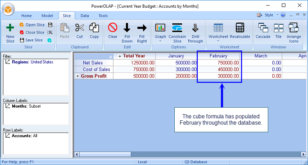This screenshot has height=165, width=308.
Task: Create a New Slice with the green plus
Action: coord(10,28)
